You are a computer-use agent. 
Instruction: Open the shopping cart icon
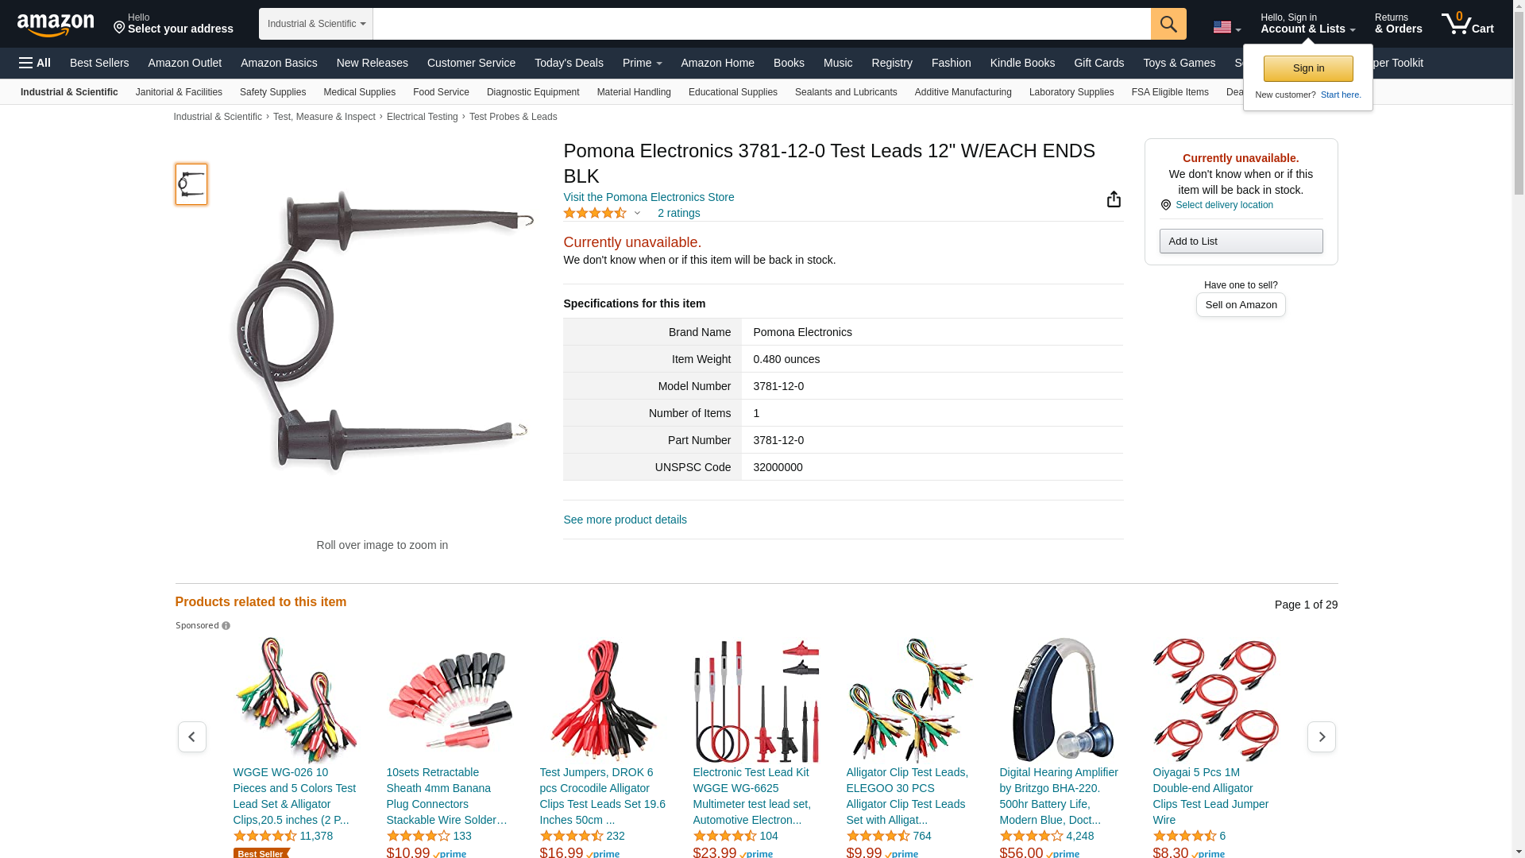(x=1468, y=24)
